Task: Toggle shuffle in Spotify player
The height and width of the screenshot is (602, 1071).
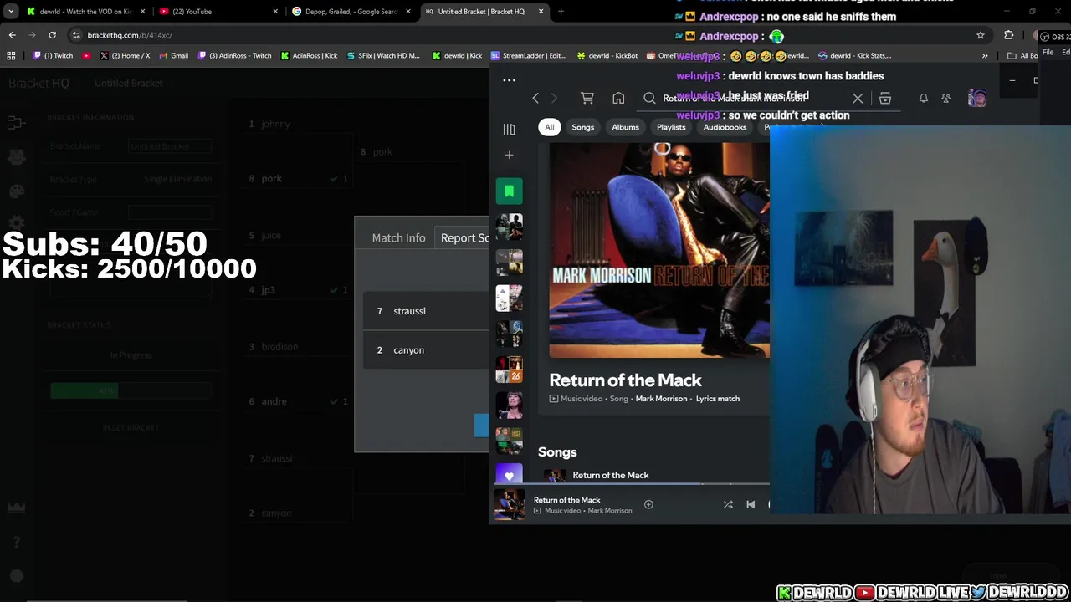Action: point(728,504)
